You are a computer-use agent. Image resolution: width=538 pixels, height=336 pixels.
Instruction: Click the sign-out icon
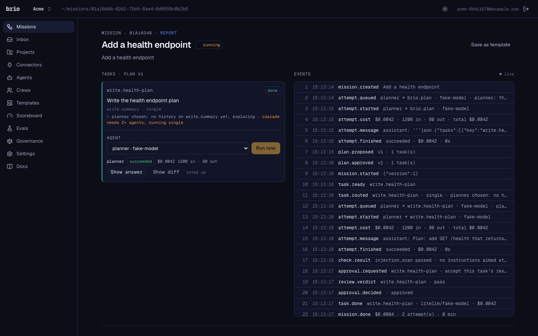tap(526, 9)
